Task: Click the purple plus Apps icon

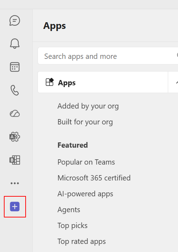Action: (15, 207)
